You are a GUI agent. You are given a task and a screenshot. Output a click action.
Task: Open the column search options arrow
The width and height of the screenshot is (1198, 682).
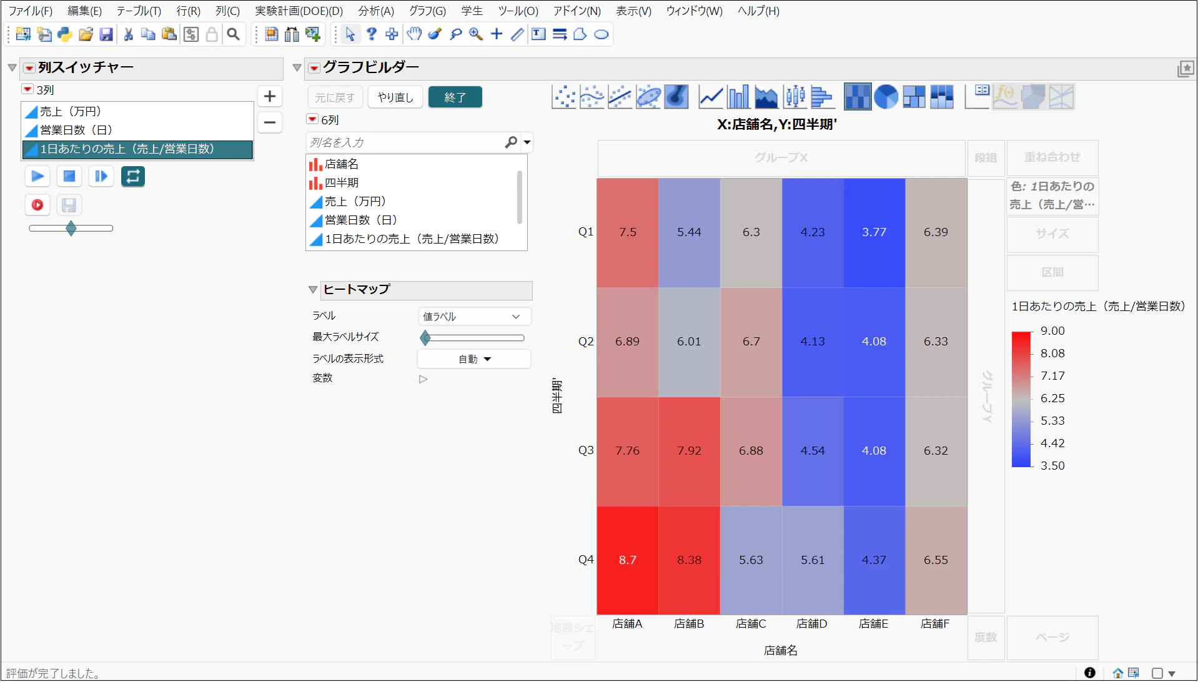click(528, 142)
